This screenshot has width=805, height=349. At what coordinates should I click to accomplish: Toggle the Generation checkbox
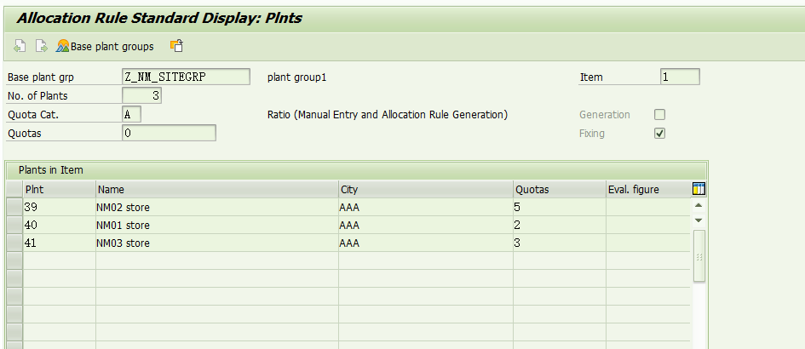coord(659,114)
